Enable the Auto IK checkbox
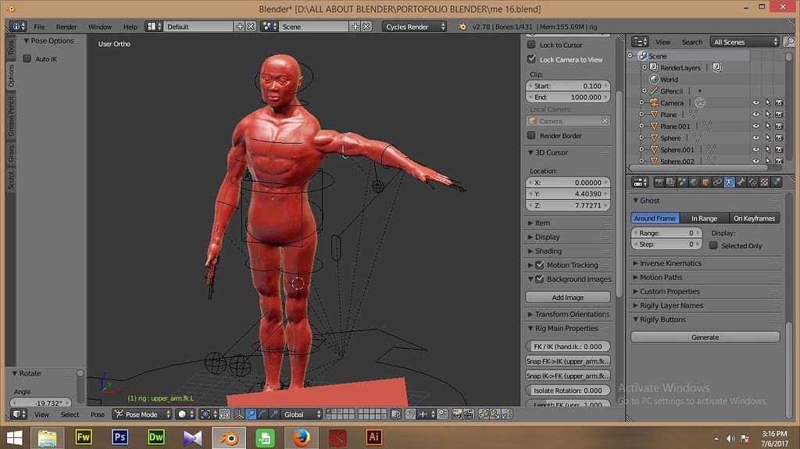 click(27, 59)
